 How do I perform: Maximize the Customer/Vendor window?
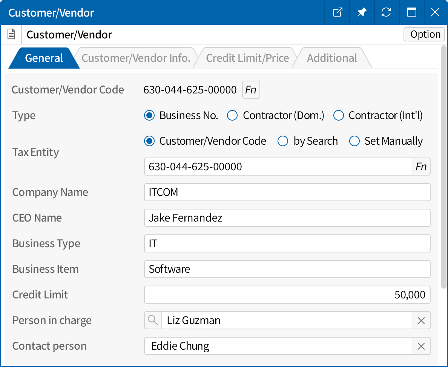(x=411, y=12)
